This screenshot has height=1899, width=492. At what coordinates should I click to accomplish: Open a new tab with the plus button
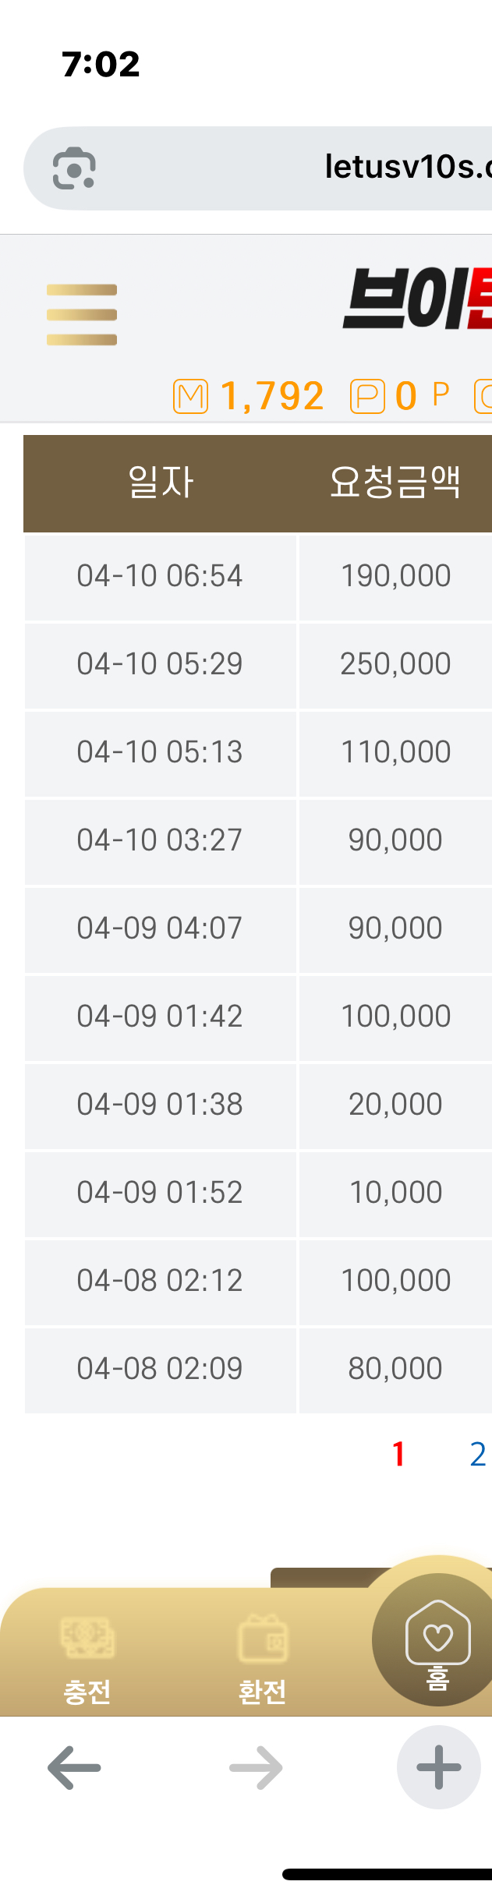[439, 1767]
